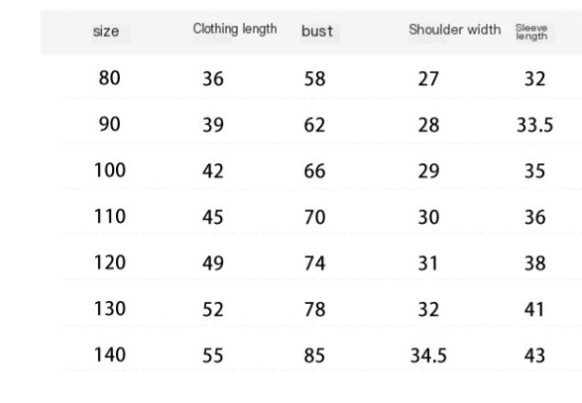Click the Sleeve length column header
Viewport: 582px width, 403px height.
coord(531,32)
